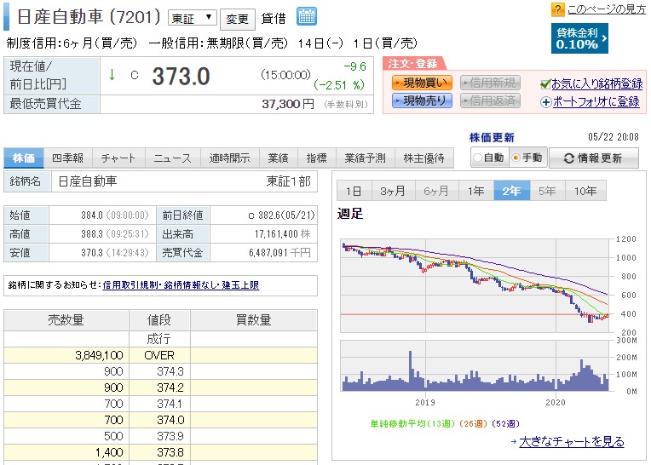Click the 373.8 price row

[x=160, y=452]
